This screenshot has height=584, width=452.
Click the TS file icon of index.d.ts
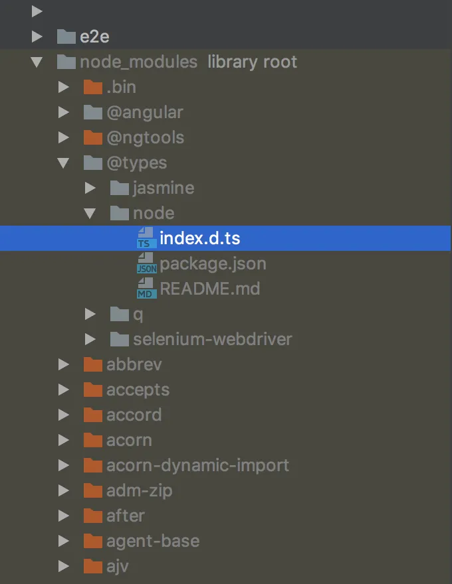[x=146, y=238]
